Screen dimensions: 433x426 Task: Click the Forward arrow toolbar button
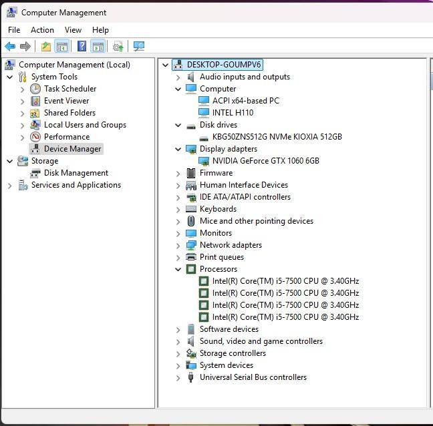coord(25,46)
